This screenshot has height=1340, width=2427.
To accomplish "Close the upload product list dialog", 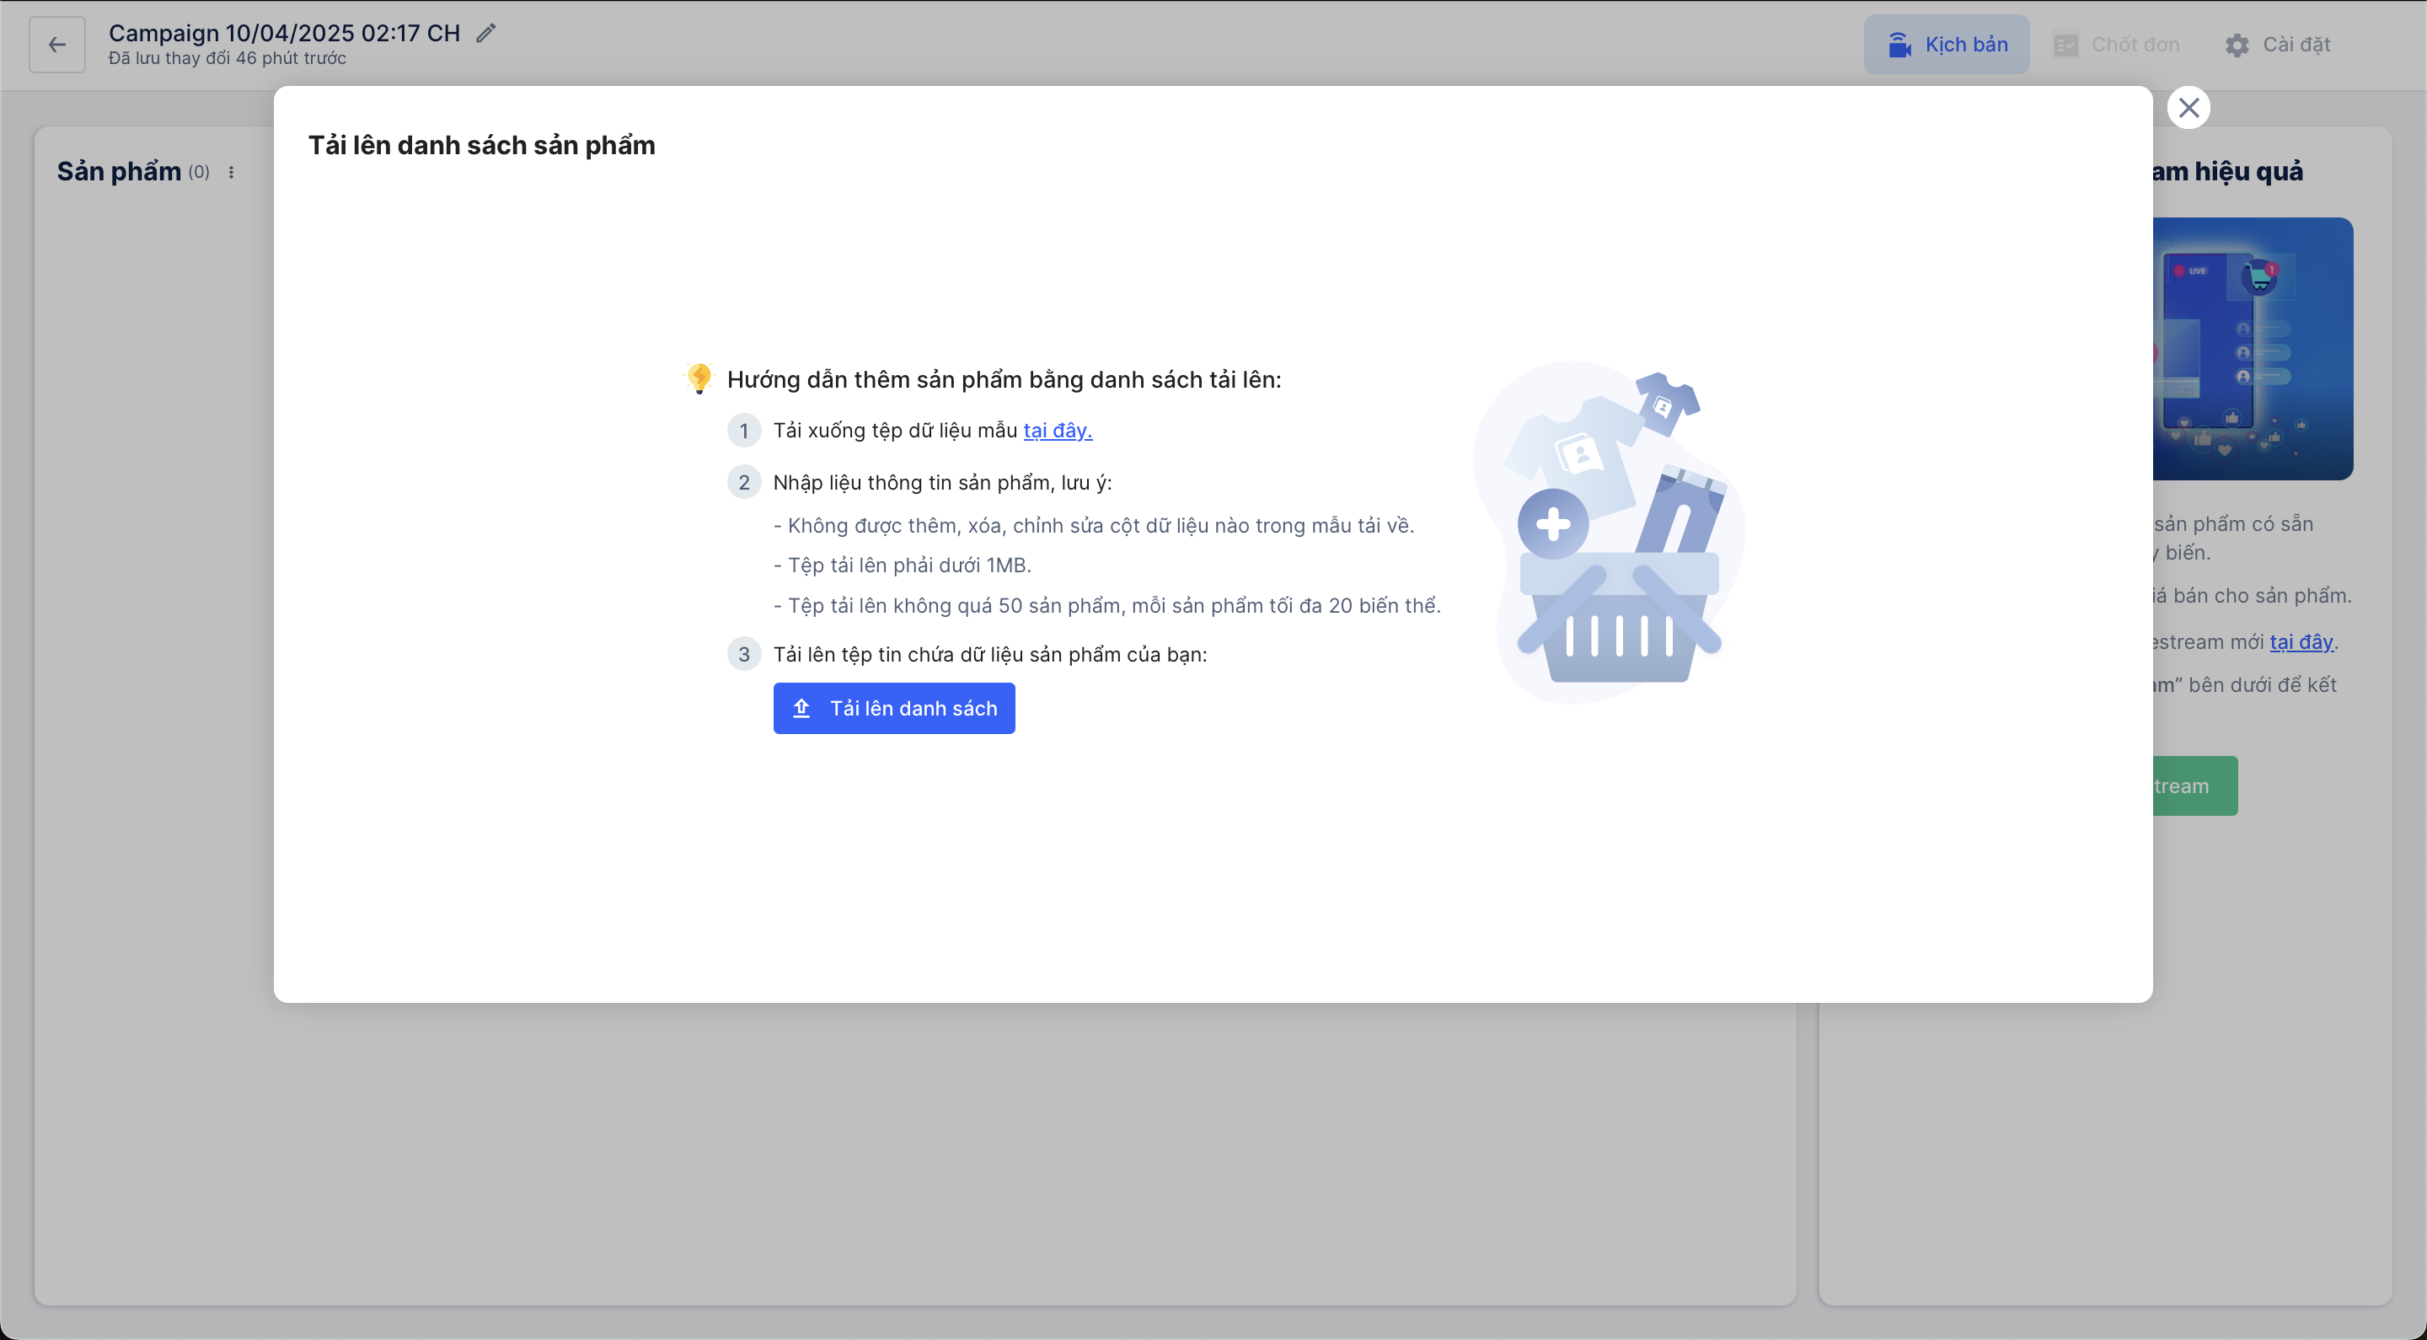I will tap(2188, 107).
